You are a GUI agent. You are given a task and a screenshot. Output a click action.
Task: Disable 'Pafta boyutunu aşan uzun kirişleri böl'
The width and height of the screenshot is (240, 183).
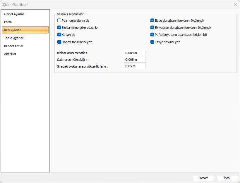pos(152,35)
